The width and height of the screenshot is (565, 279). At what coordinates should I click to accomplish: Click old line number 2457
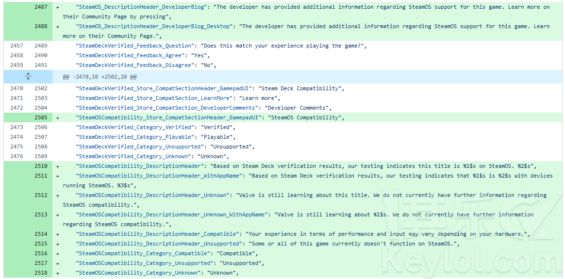17,46
